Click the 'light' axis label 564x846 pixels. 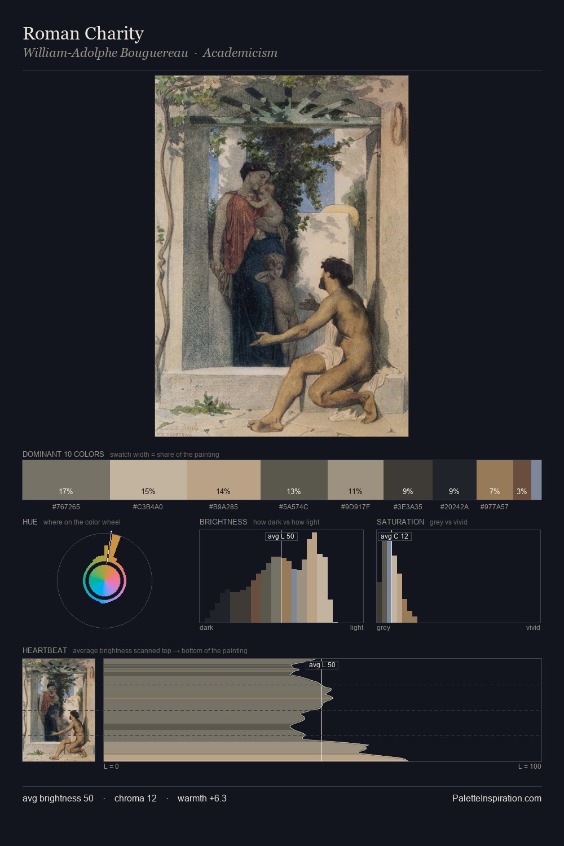[x=356, y=628]
